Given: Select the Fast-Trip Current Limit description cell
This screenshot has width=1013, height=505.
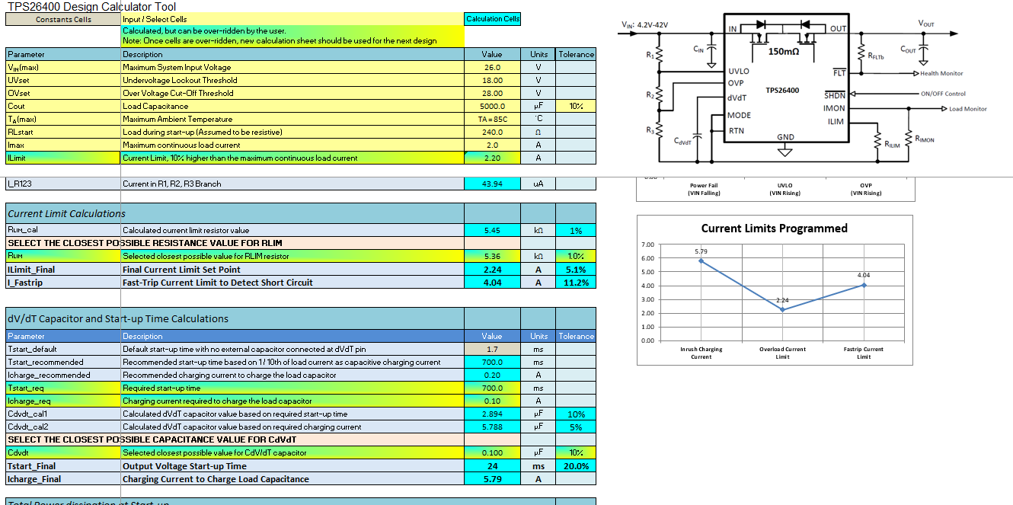Looking at the screenshot, I should tap(292, 282).
